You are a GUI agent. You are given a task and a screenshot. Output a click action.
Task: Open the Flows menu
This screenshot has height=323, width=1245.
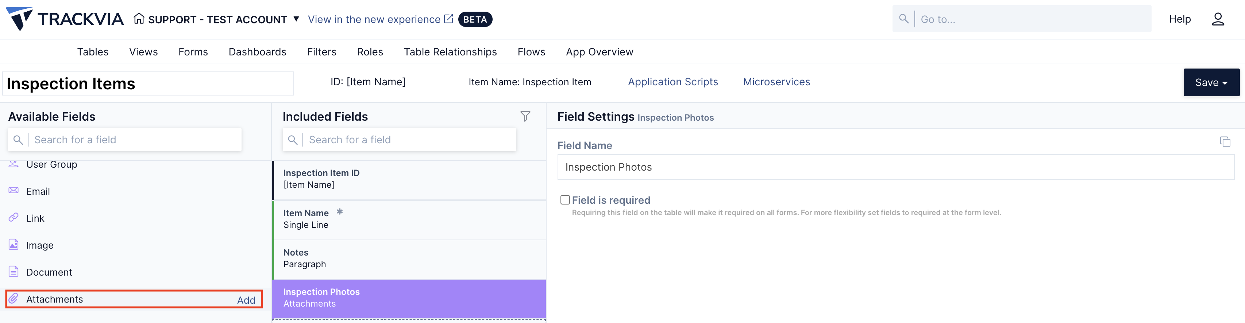point(532,52)
